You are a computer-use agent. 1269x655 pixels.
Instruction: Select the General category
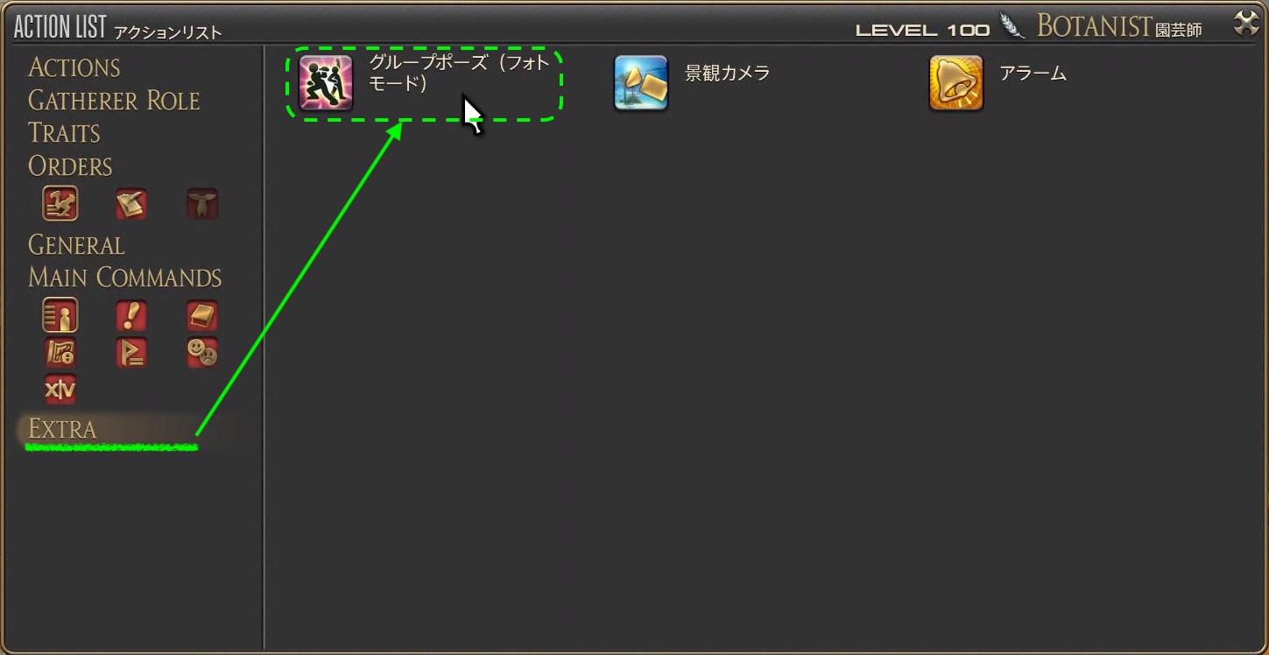coord(76,244)
